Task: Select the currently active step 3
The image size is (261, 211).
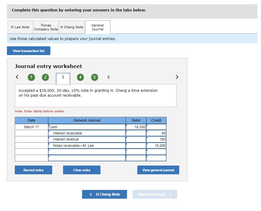Action: [x=63, y=77]
